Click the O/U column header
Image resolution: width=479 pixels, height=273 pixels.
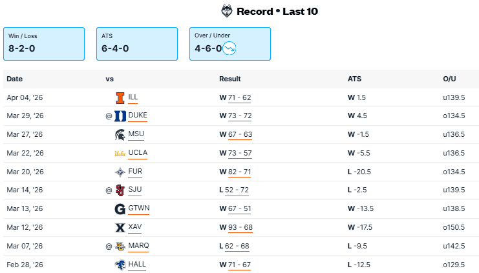click(449, 79)
